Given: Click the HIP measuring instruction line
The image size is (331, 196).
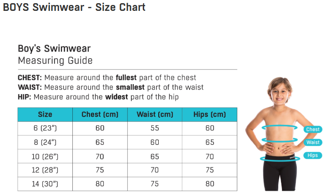Looking at the screenshot, I should 98,97.
